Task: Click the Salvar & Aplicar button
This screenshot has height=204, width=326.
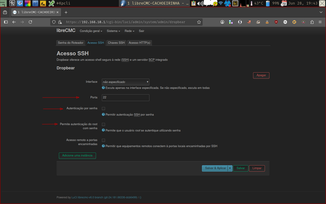Action: coord(215,168)
